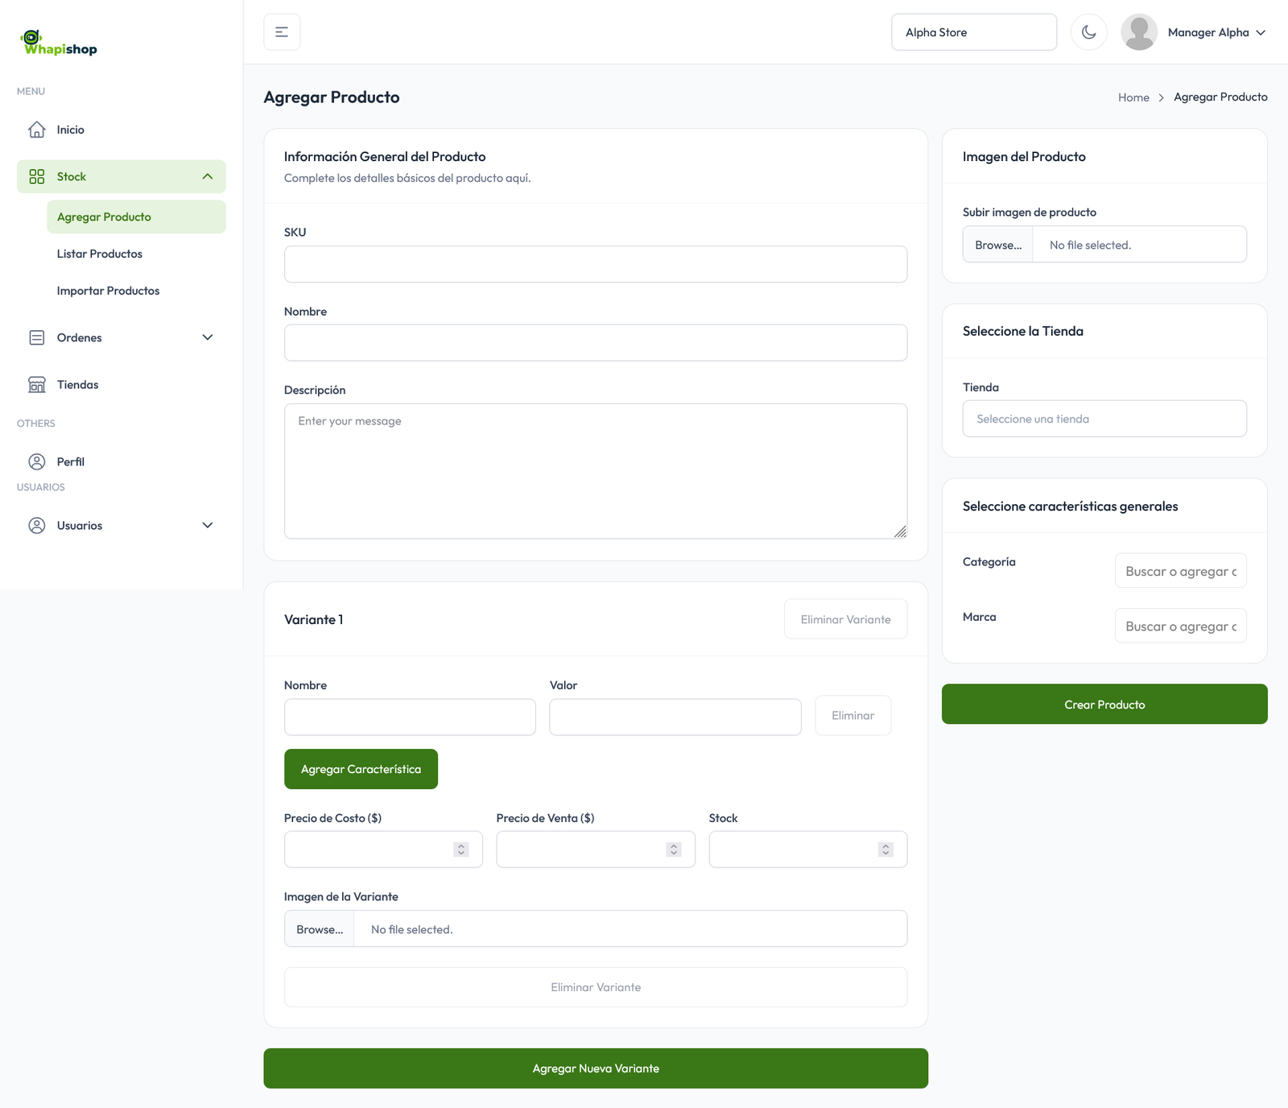The width and height of the screenshot is (1288, 1108).
Task: Click the SKU input field
Action: (595, 264)
